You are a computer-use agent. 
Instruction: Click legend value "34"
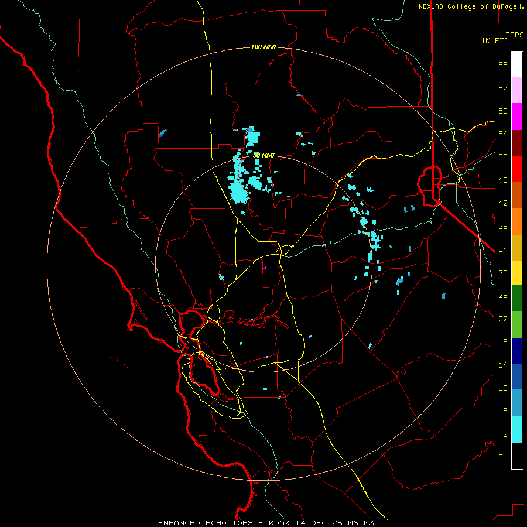[x=503, y=249]
